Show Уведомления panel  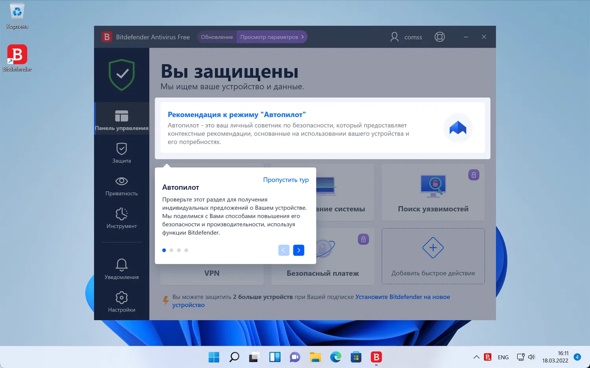122,269
